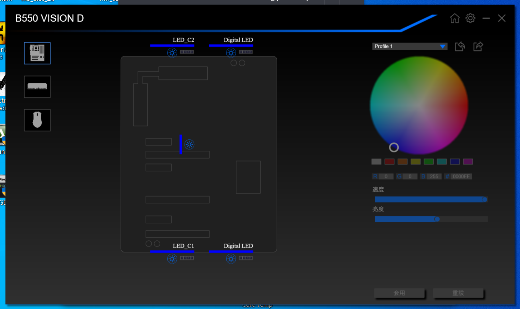This screenshot has height=309, width=520.
Task: Click the top Digital LED strip icon
Action: (246, 52)
